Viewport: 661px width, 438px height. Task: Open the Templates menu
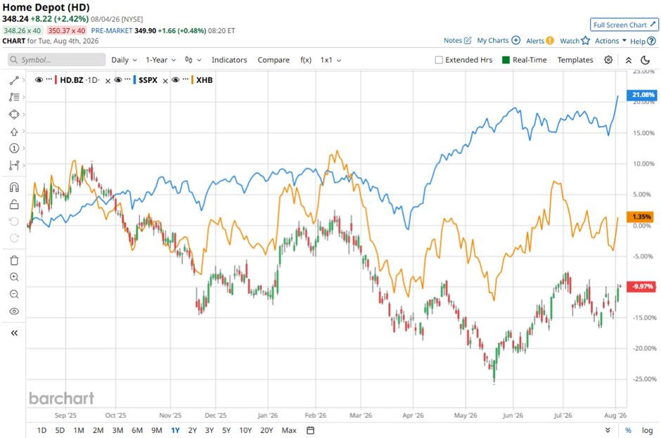coord(575,60)
